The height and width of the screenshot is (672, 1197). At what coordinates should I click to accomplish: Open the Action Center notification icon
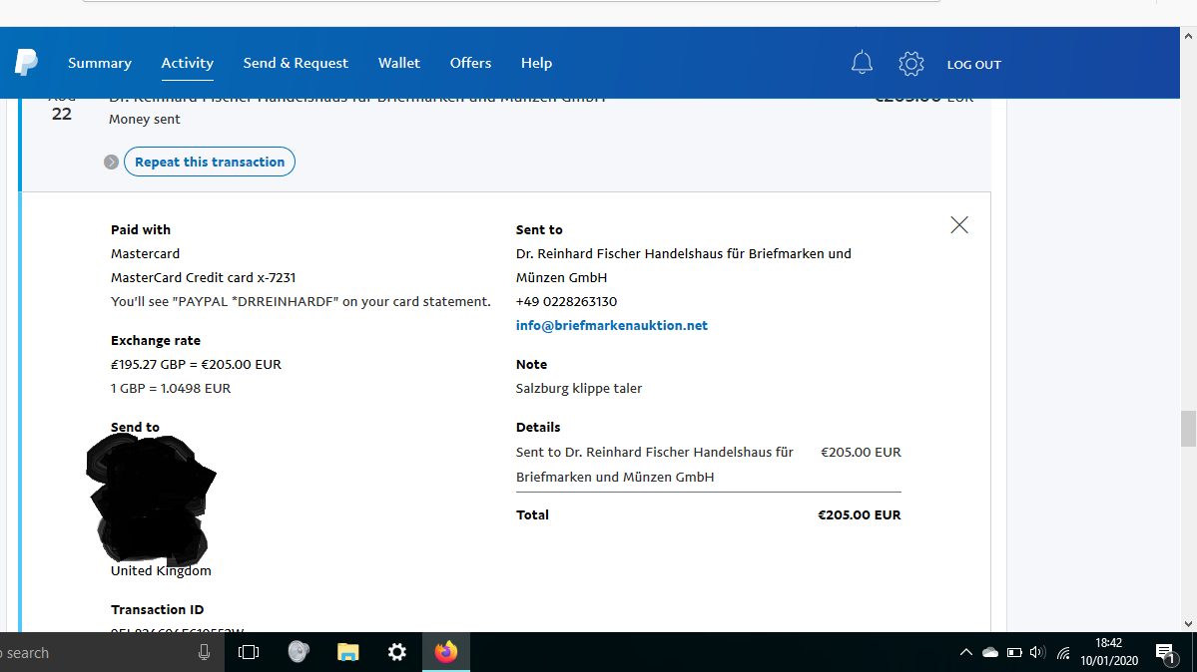[x=1165, y=653]
